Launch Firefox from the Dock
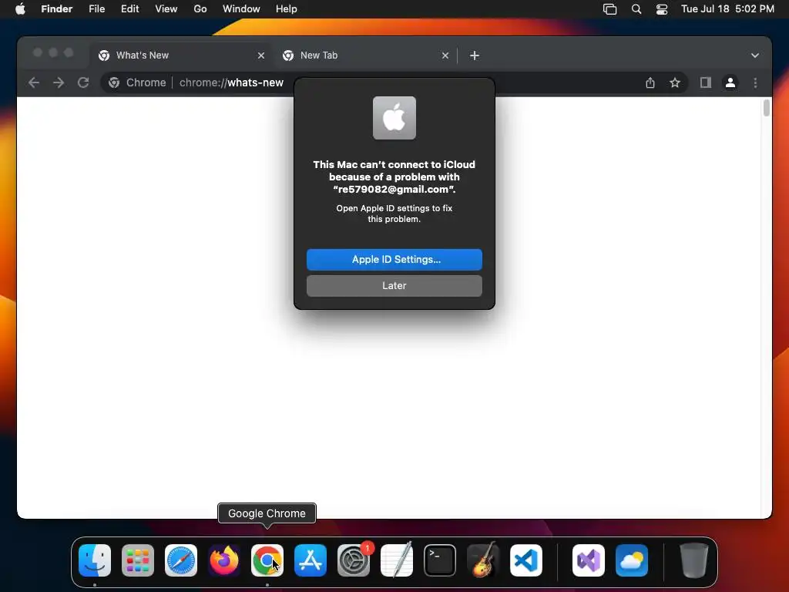789x592 pixels. pos(224,560)
